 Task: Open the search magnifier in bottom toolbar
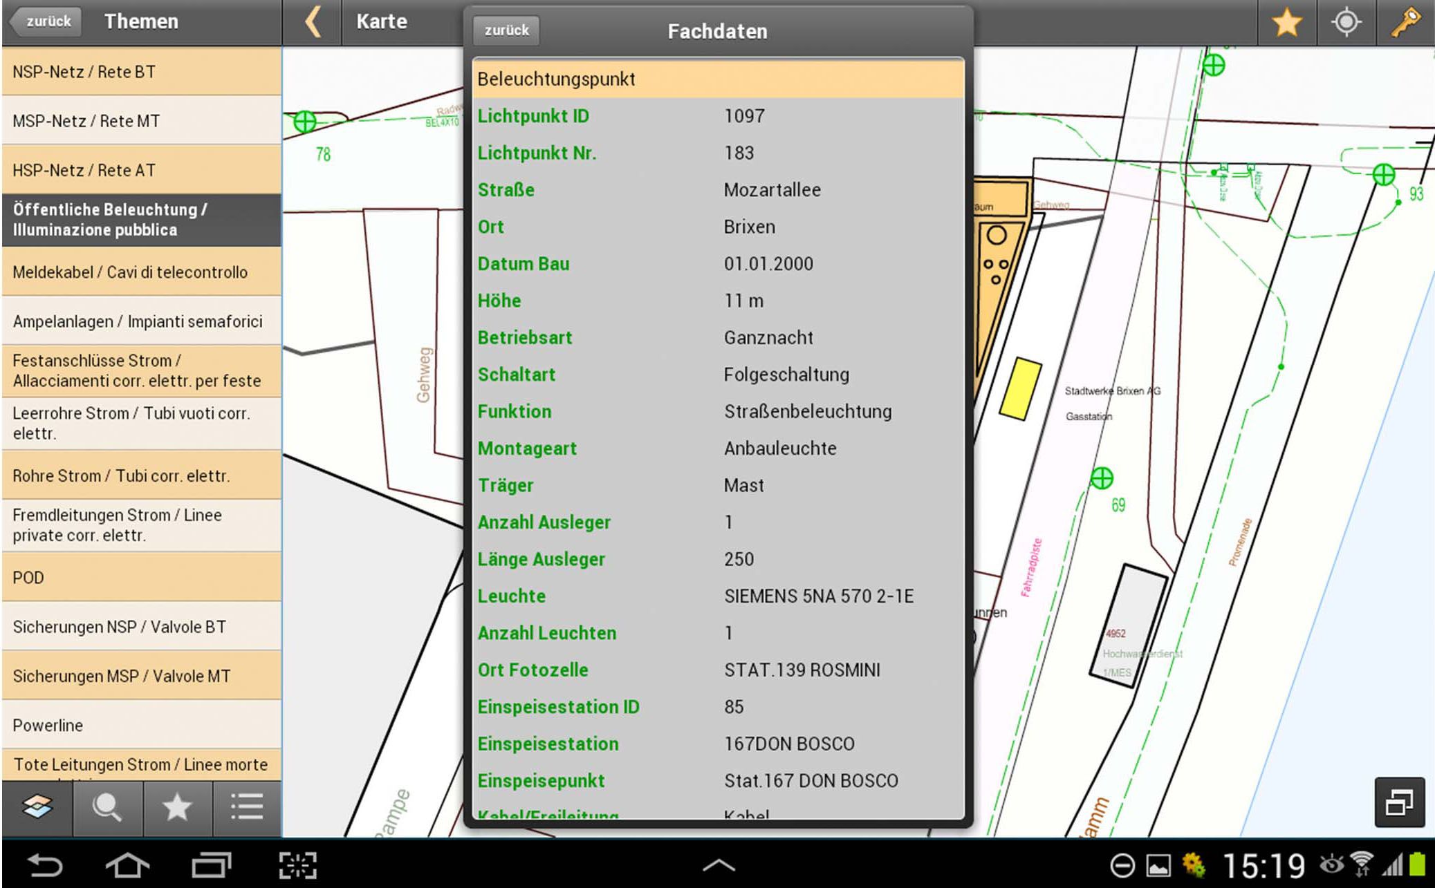click(107, 806)
